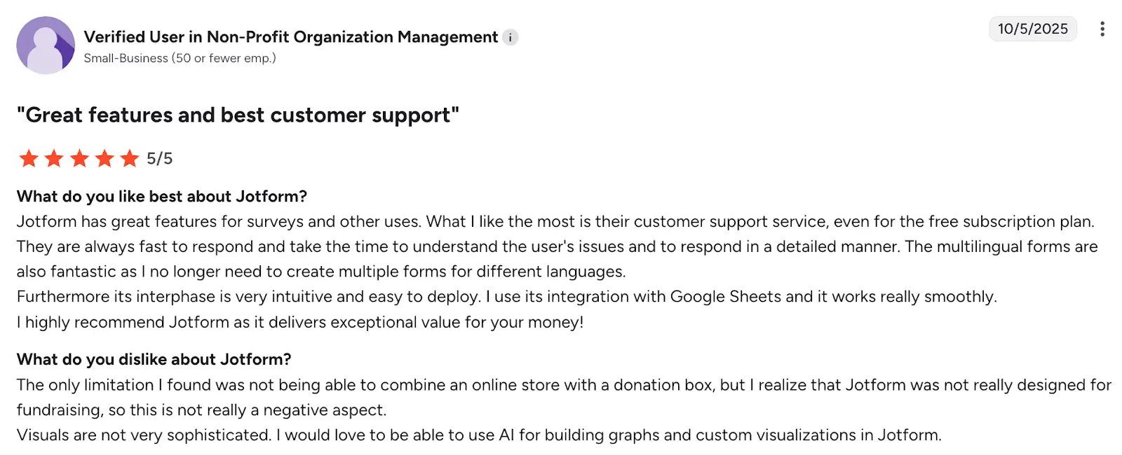
Task: Click the Small-Business company size label
Action: [x=180, y=58]
